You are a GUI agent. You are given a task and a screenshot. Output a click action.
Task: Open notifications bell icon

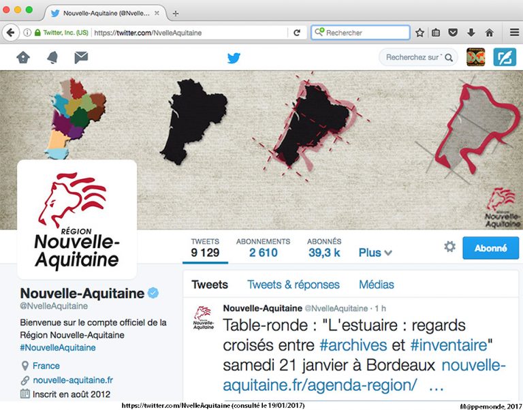tap(52, 57)
